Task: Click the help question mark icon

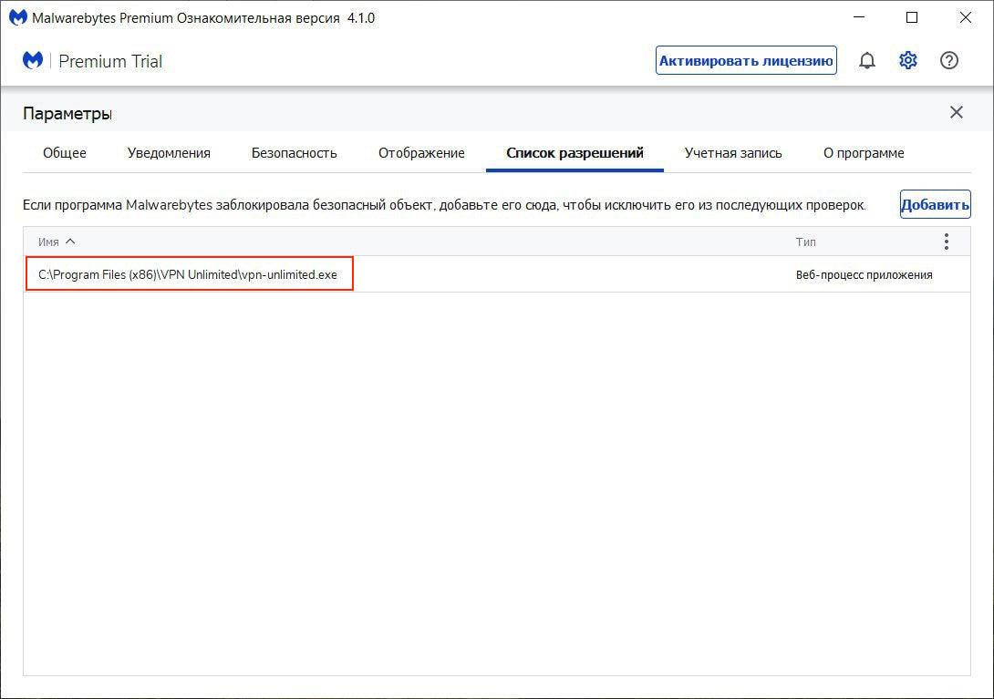Action: (949, 61)
